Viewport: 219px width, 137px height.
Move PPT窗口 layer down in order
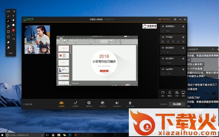(x=178, y=42)
